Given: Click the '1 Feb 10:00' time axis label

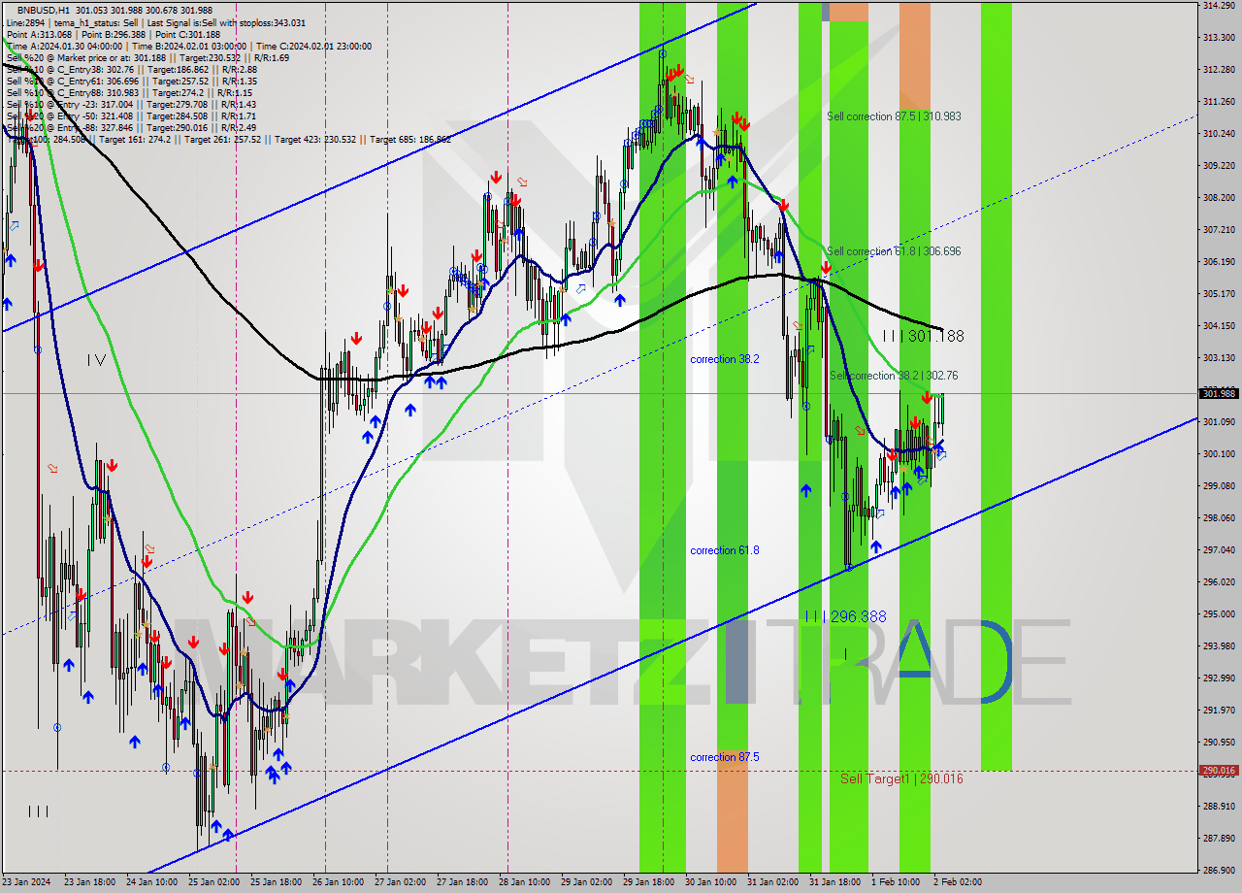Looking at the screenshot, I should click(x=895, y=882).
